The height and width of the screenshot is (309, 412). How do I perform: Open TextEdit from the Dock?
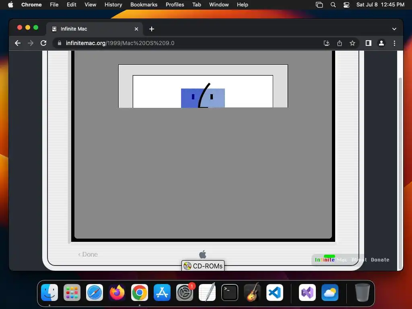click(207, 293)
